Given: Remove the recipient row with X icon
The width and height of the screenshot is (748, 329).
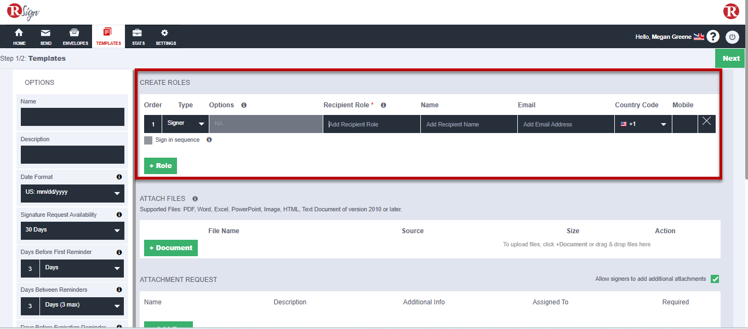Looking at the screenshot, I should coord(706,122).
